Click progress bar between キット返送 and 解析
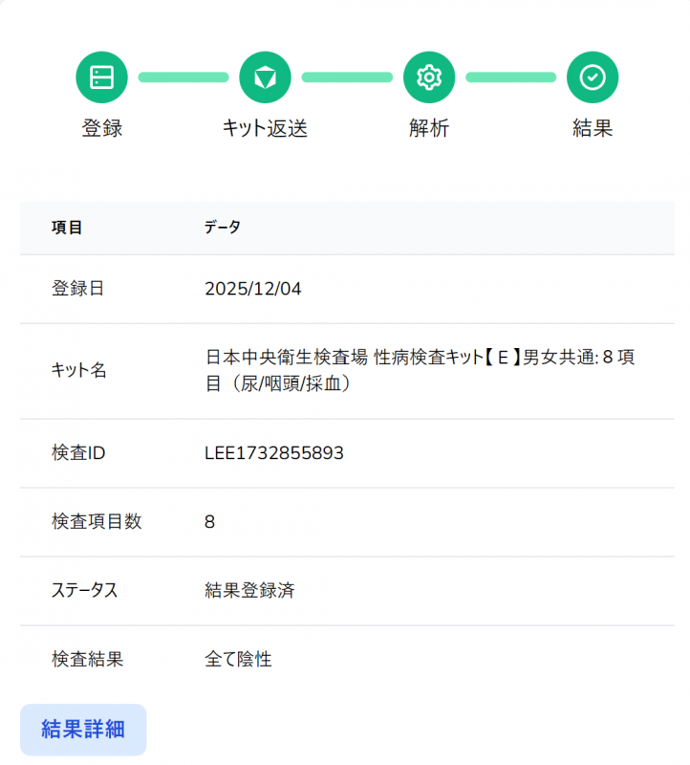The height and width of the screenshot is (765, 690). [x=347, y=77]
